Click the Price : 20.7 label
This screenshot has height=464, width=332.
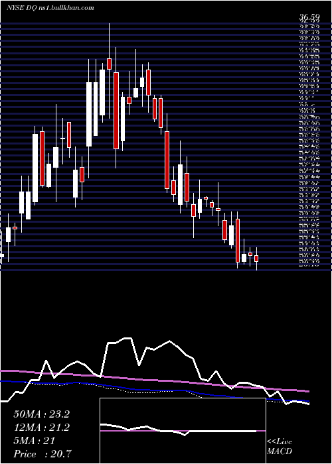tap(42, 454)
